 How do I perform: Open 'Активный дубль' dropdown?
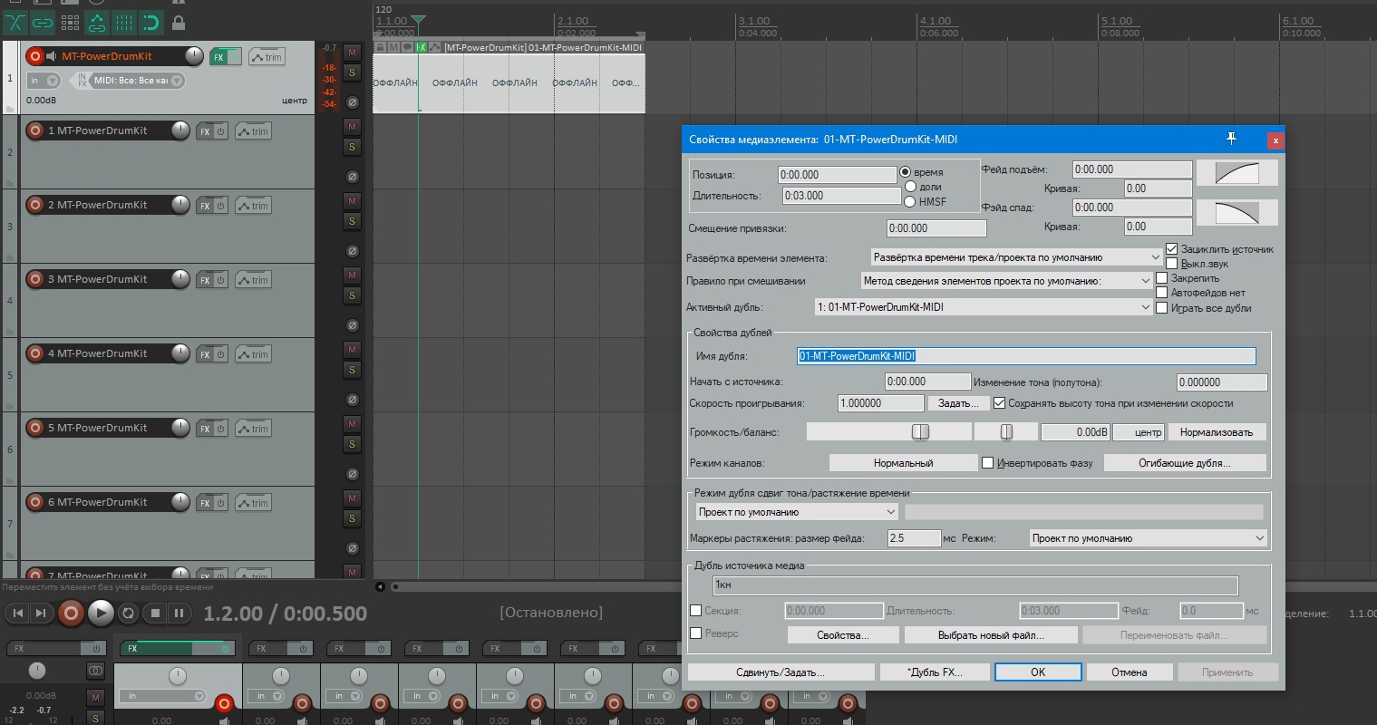[x=983, y=307]
